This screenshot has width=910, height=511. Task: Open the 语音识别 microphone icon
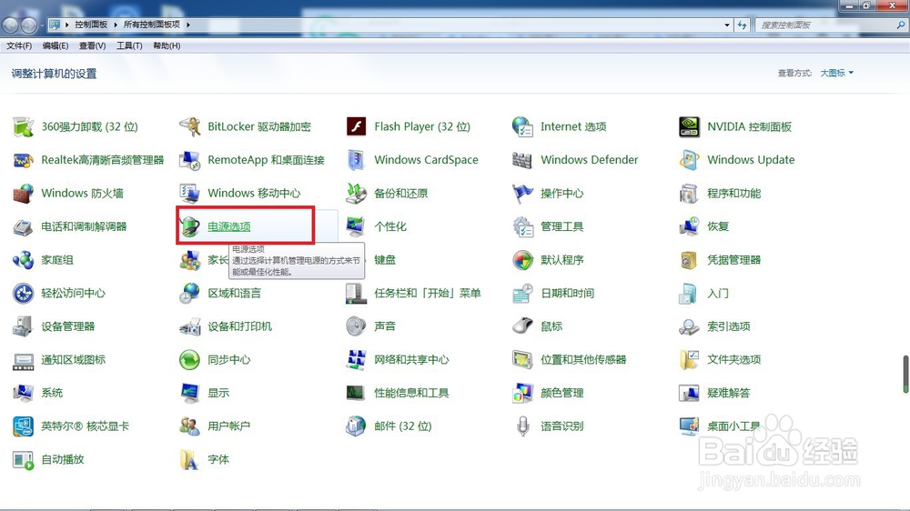522,426
